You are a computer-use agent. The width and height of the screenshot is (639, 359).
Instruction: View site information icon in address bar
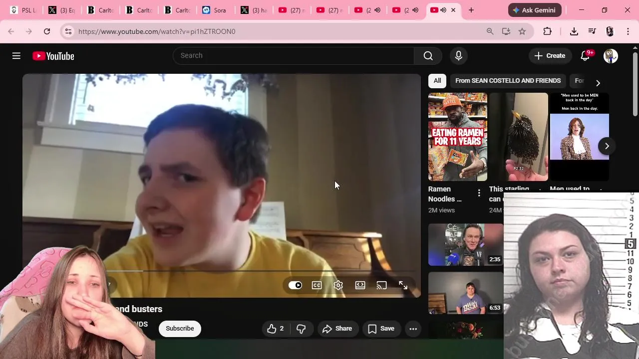coord(68,31)
